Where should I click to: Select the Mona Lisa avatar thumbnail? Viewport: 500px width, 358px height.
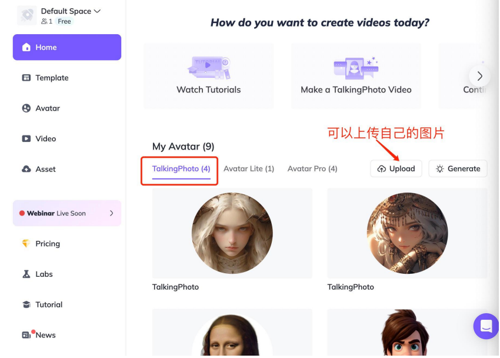tap(232, 336)
